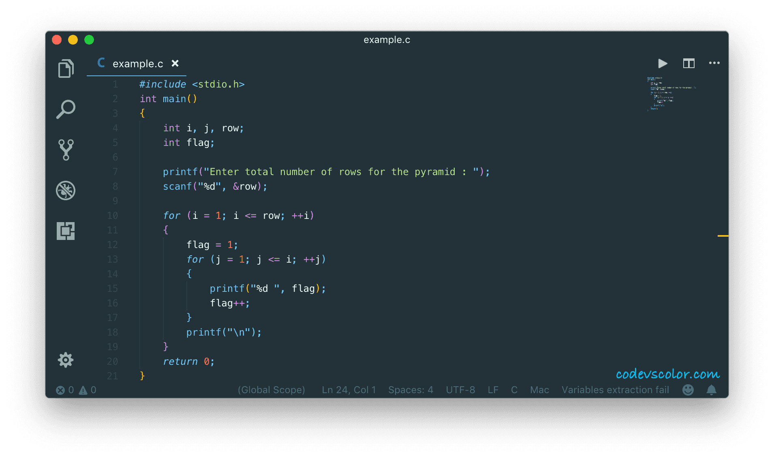Open the Explorer files view
Viewport: 774px width, 458px height.
(x=66, y=68)
